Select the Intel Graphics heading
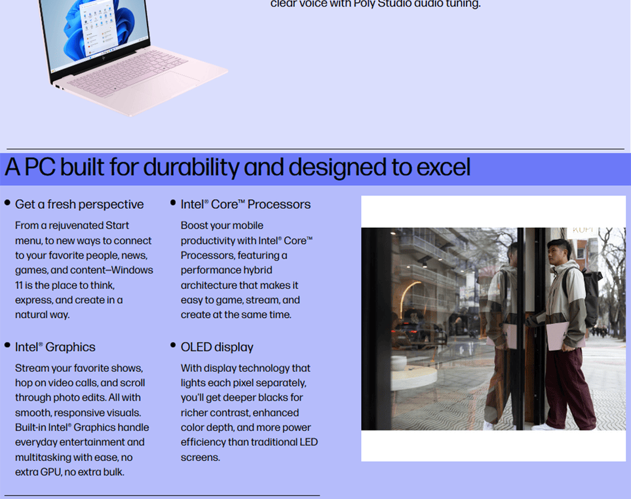 (55, 347)
